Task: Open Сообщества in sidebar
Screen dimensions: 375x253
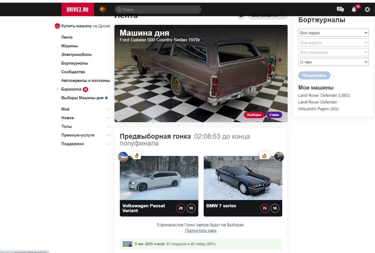Action: [73, 72]
